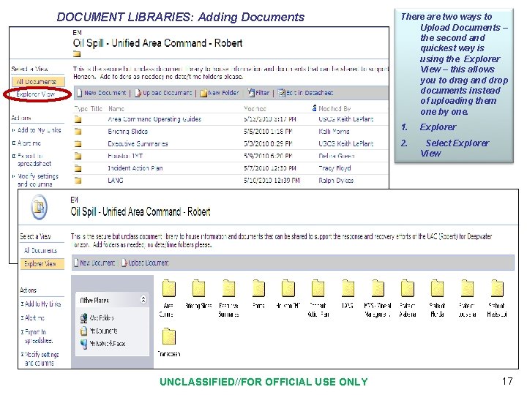This screenshot has height=395, width=527.
Task: Open My Network Places in Other Places
Action: click(103, 344)
